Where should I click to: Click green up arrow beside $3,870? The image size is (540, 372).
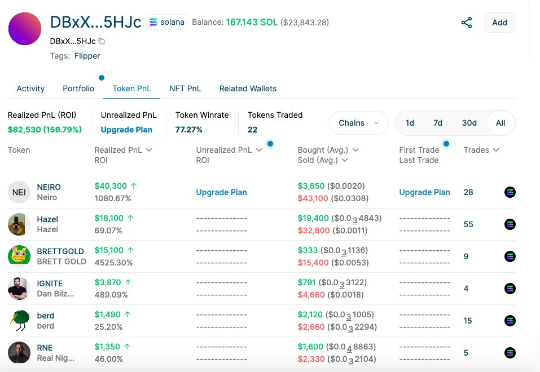[x=128, y=282]
